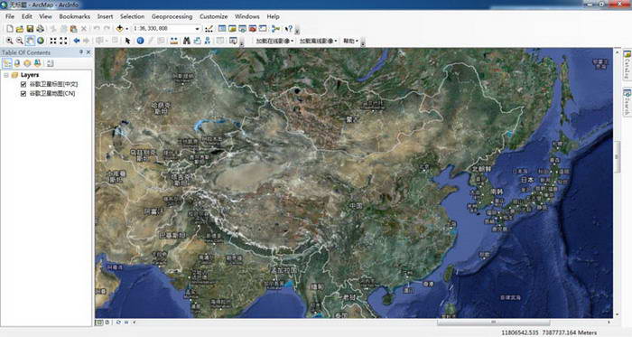Screen dimensions: 632x337
Task: Open the 加载在线影像 dropdown menu
Action: [274, 42]
